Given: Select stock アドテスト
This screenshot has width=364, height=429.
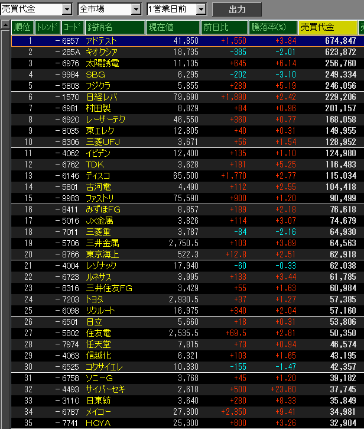Looking at the screenshot, I should pyautogui.click(x=101, y=41).
